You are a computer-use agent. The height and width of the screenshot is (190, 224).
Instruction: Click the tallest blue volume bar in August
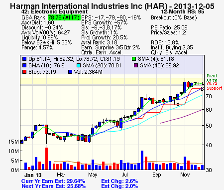pos(142,160)
